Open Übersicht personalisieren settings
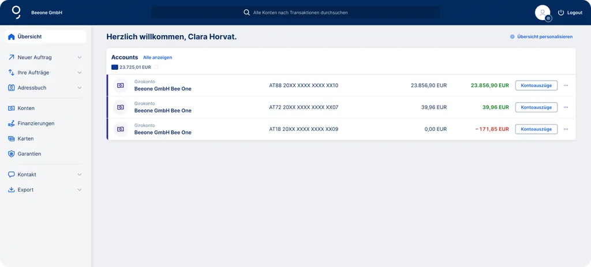 tap(541, 37)
